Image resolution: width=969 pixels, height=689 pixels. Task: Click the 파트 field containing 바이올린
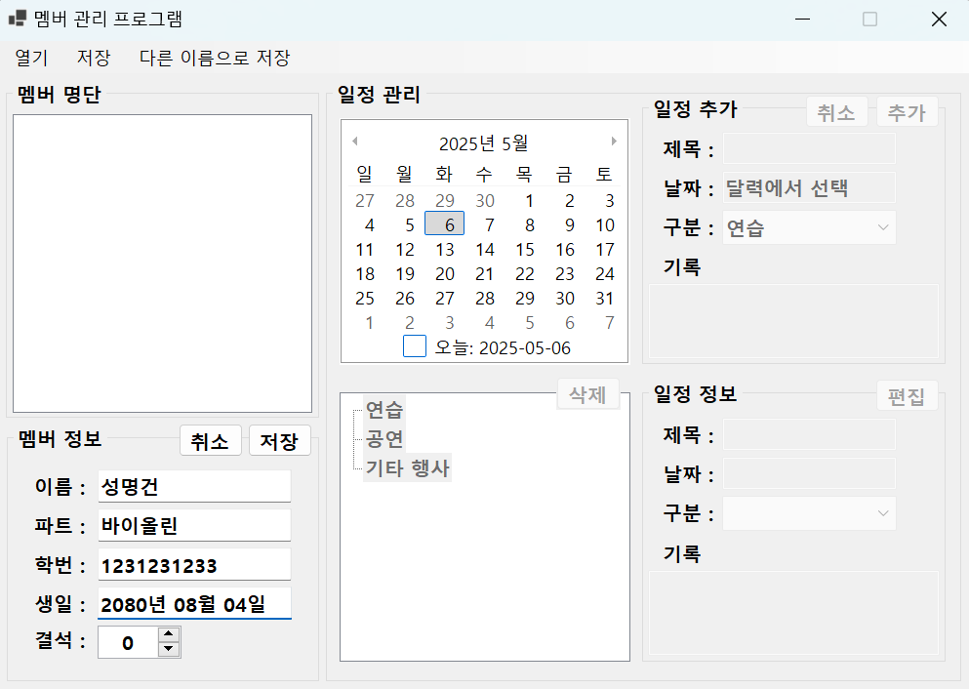(194, 525)
